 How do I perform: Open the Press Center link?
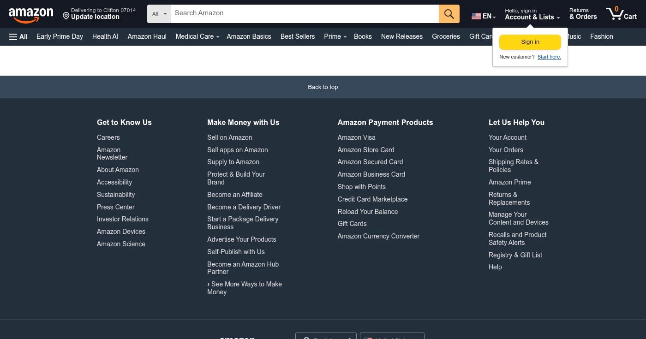[x=116, y=207]
